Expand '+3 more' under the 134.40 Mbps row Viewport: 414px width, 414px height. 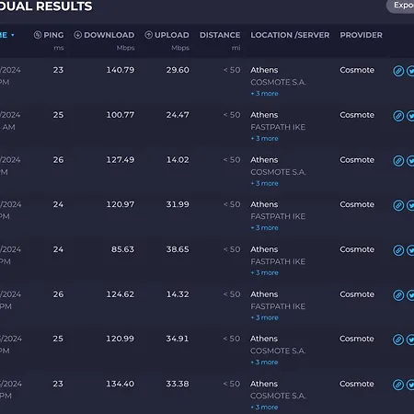pyautogui.click(x=264, y=408)
